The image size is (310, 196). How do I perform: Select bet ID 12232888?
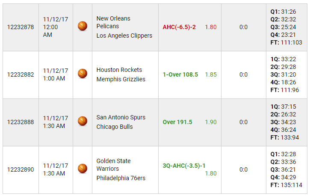pos(21,122)
